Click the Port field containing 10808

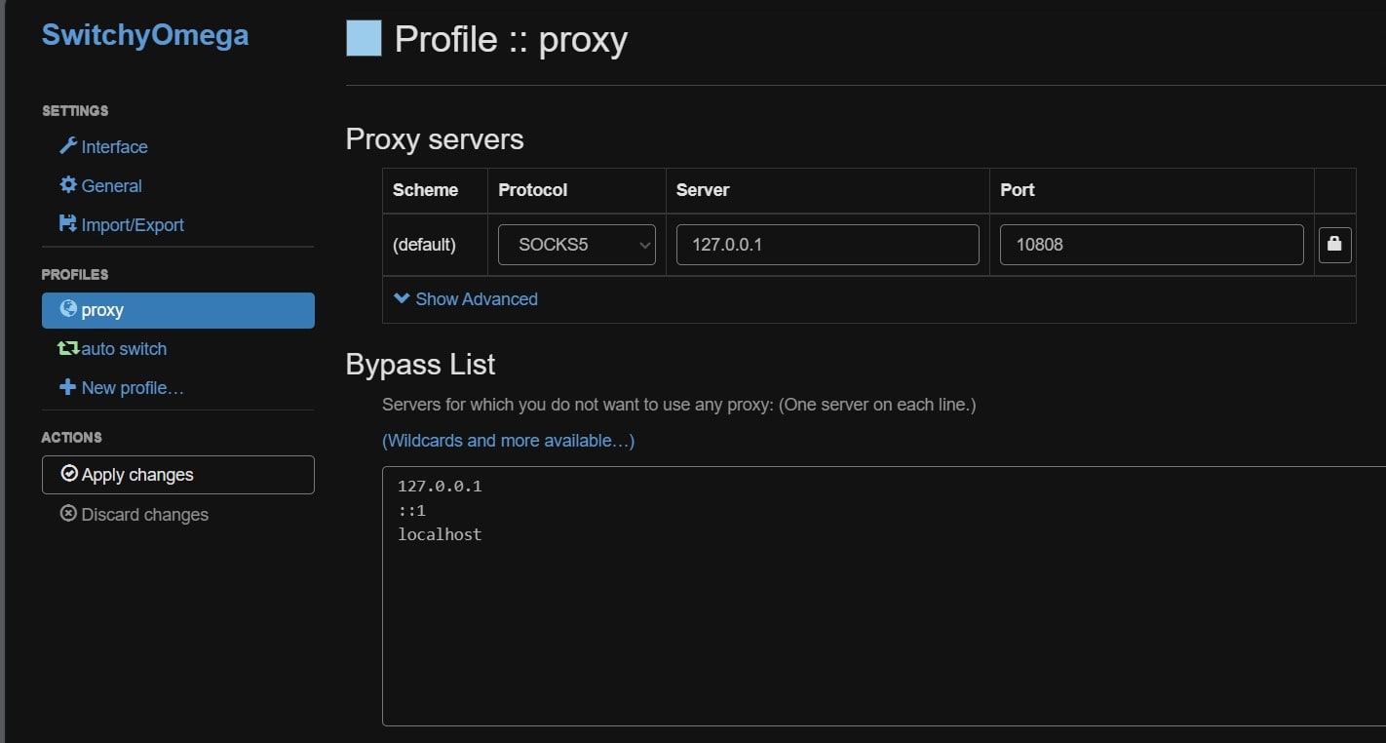pos(1151,245)
